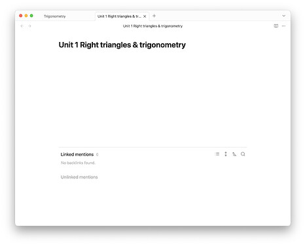The image size is (305, 246).
Task: Toggle collapse results in backlinks
Action: (217, 154)
